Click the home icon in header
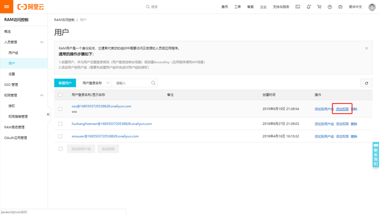The image size is (379, 215). (x=341, y=7)
